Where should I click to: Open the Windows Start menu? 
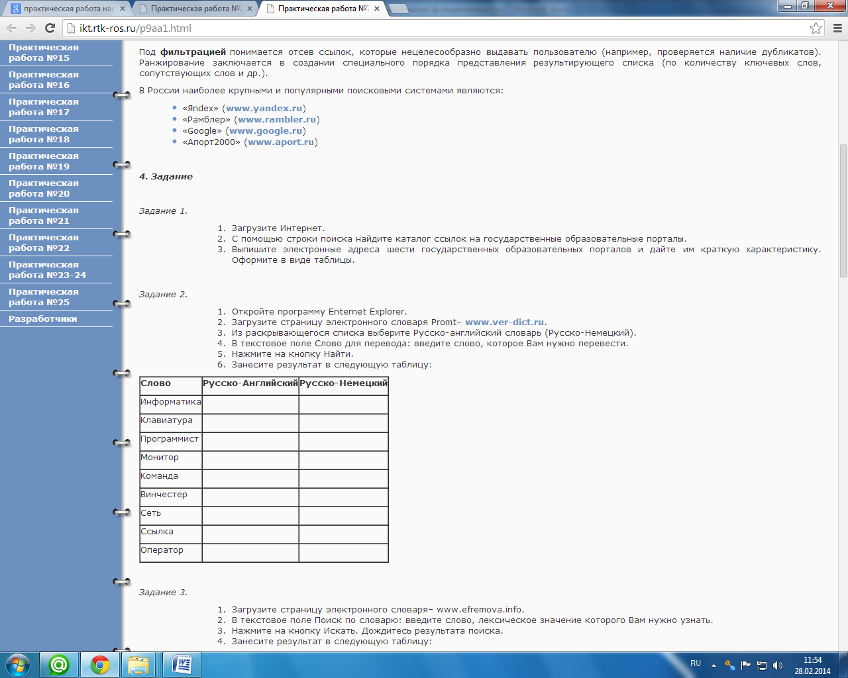point(18,664)
